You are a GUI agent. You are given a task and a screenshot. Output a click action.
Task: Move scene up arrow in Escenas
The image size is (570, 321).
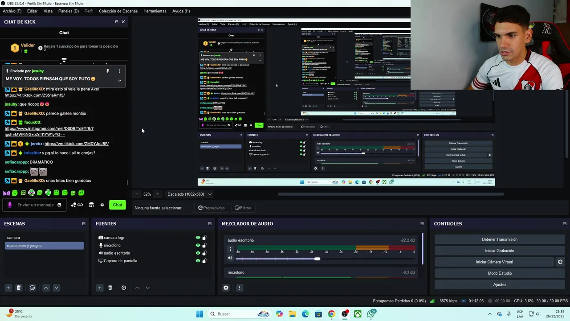tap(46, 288)
